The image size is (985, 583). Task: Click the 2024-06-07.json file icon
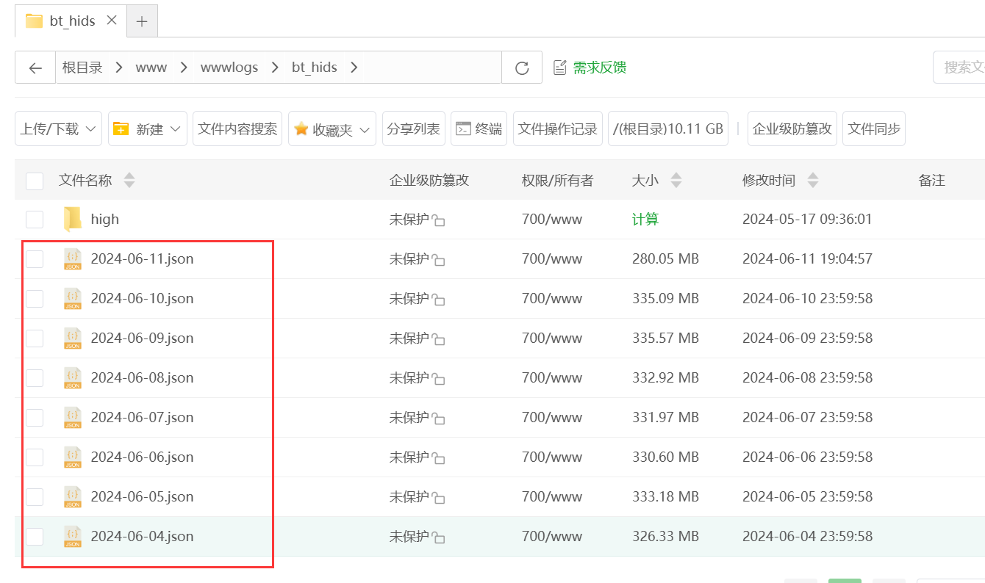tap(73, 417)
